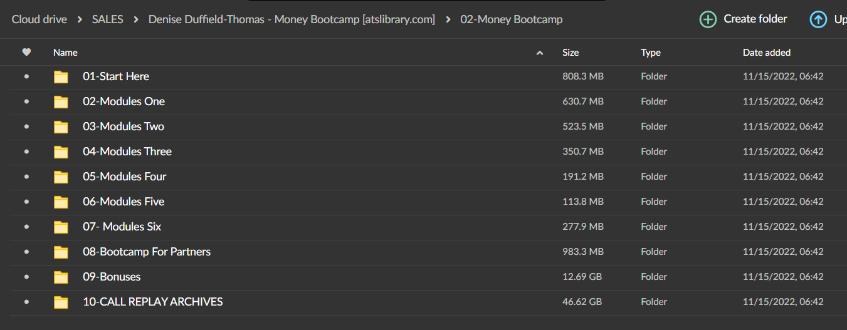Screen dimensions: 847x330
Task: Click the 983.3 MB size value
Action: pyautogui.click(x=583, y=252)
